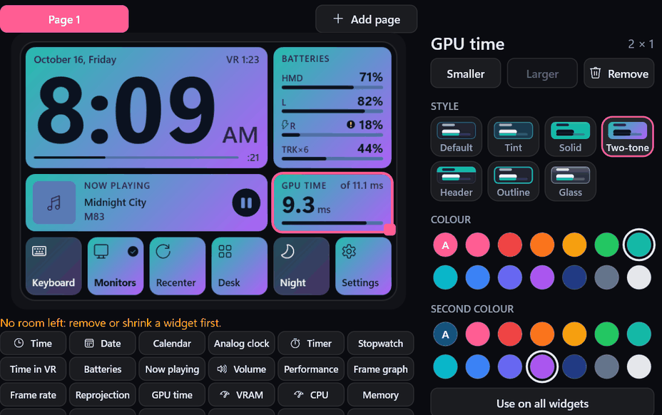Add the Analog clock widget

point(242,343)
